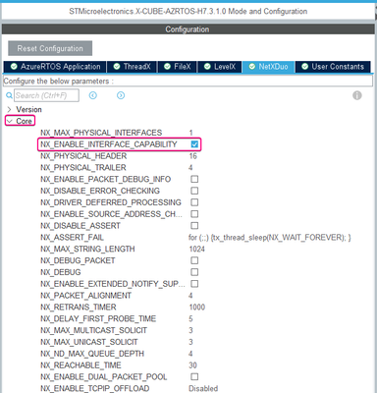
Task: Select NX_RETRANS_TIMER parameter name
Action: [x=79, y=308]
